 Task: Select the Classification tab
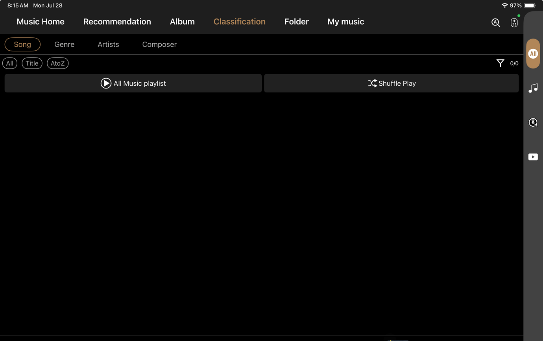tap(240, 22)
